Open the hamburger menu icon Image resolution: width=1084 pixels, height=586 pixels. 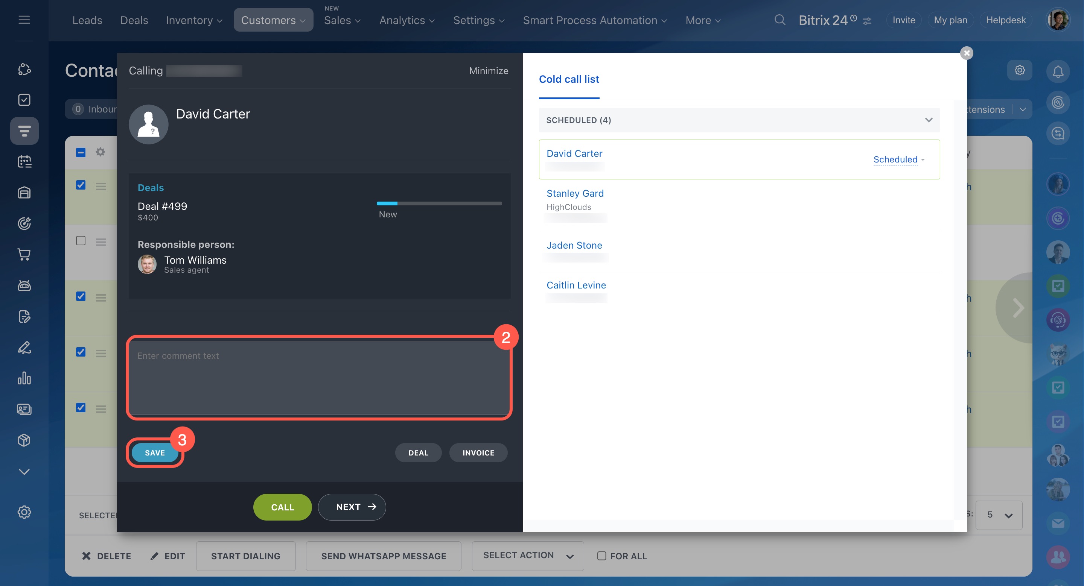24,20
